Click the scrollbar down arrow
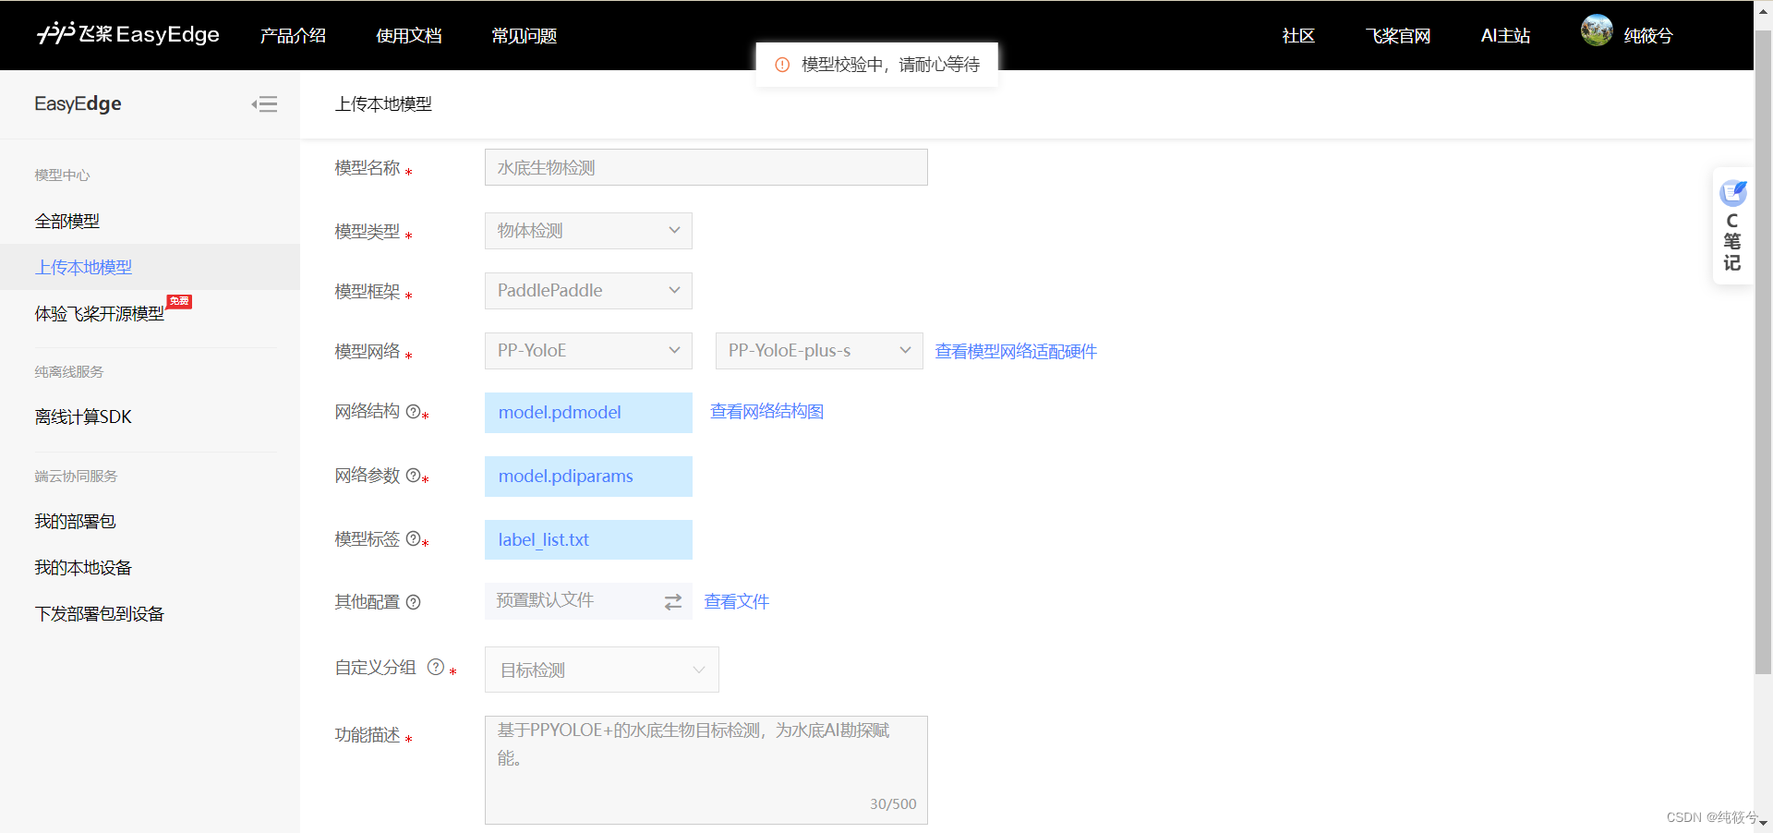This screenshot has height=833, width=1773. [x=1764, y=823]
